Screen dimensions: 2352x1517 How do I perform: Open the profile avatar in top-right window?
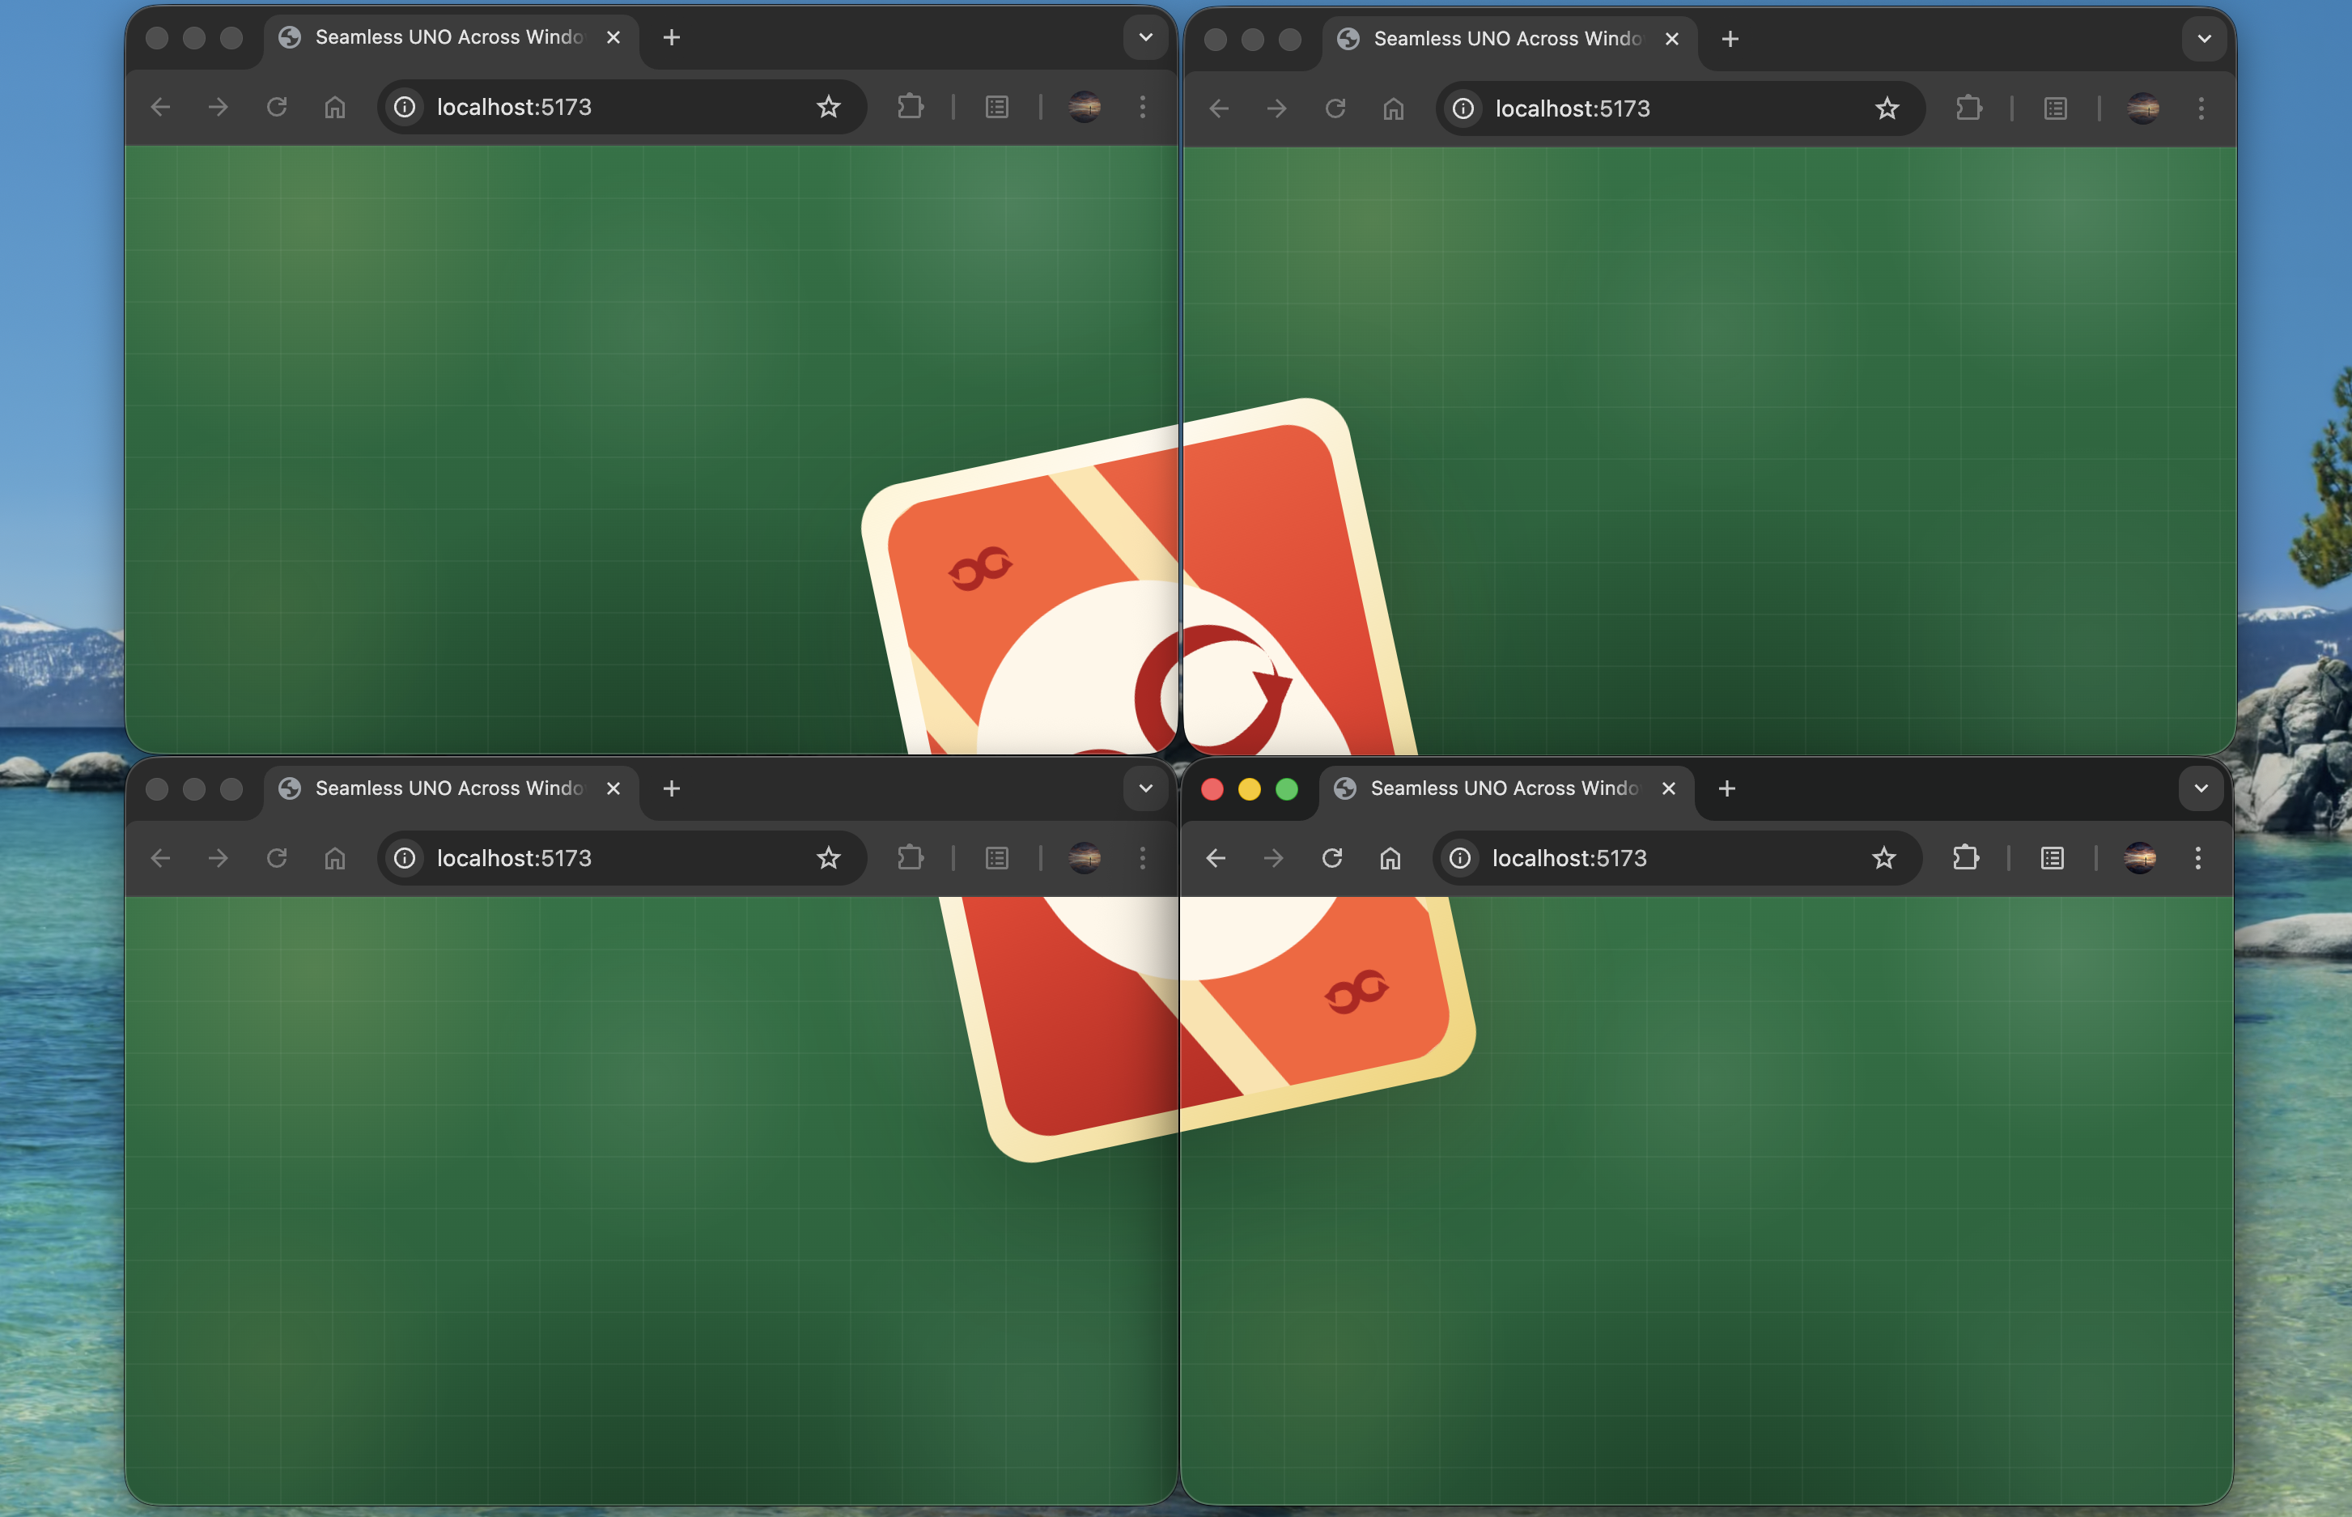2144,108
